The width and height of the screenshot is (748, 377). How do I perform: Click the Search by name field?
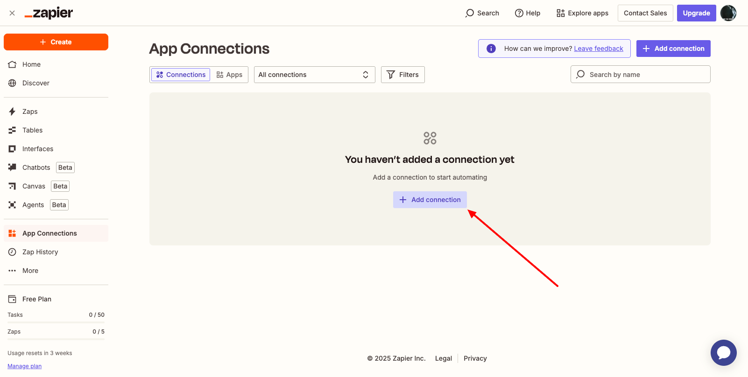pos(641,74)
